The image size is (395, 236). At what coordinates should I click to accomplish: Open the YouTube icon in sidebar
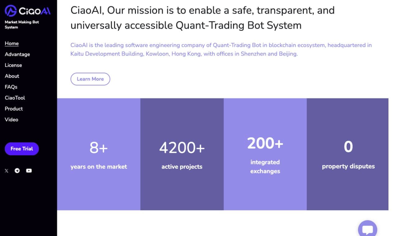(29, 170)
